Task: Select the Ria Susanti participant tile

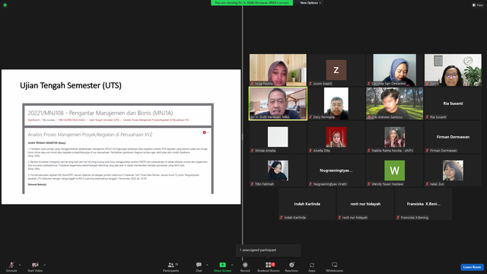Action: point(453,104)
